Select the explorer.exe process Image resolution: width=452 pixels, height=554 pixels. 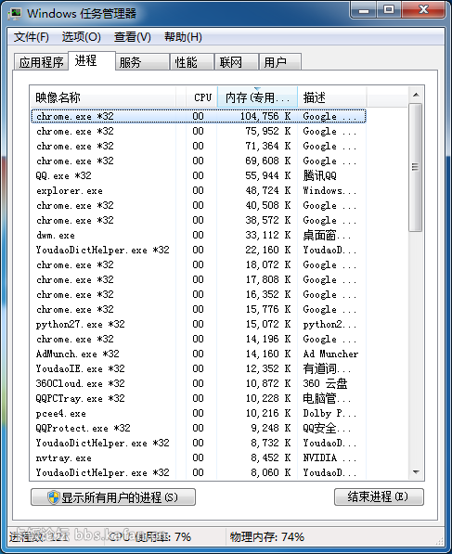[199, 190]
